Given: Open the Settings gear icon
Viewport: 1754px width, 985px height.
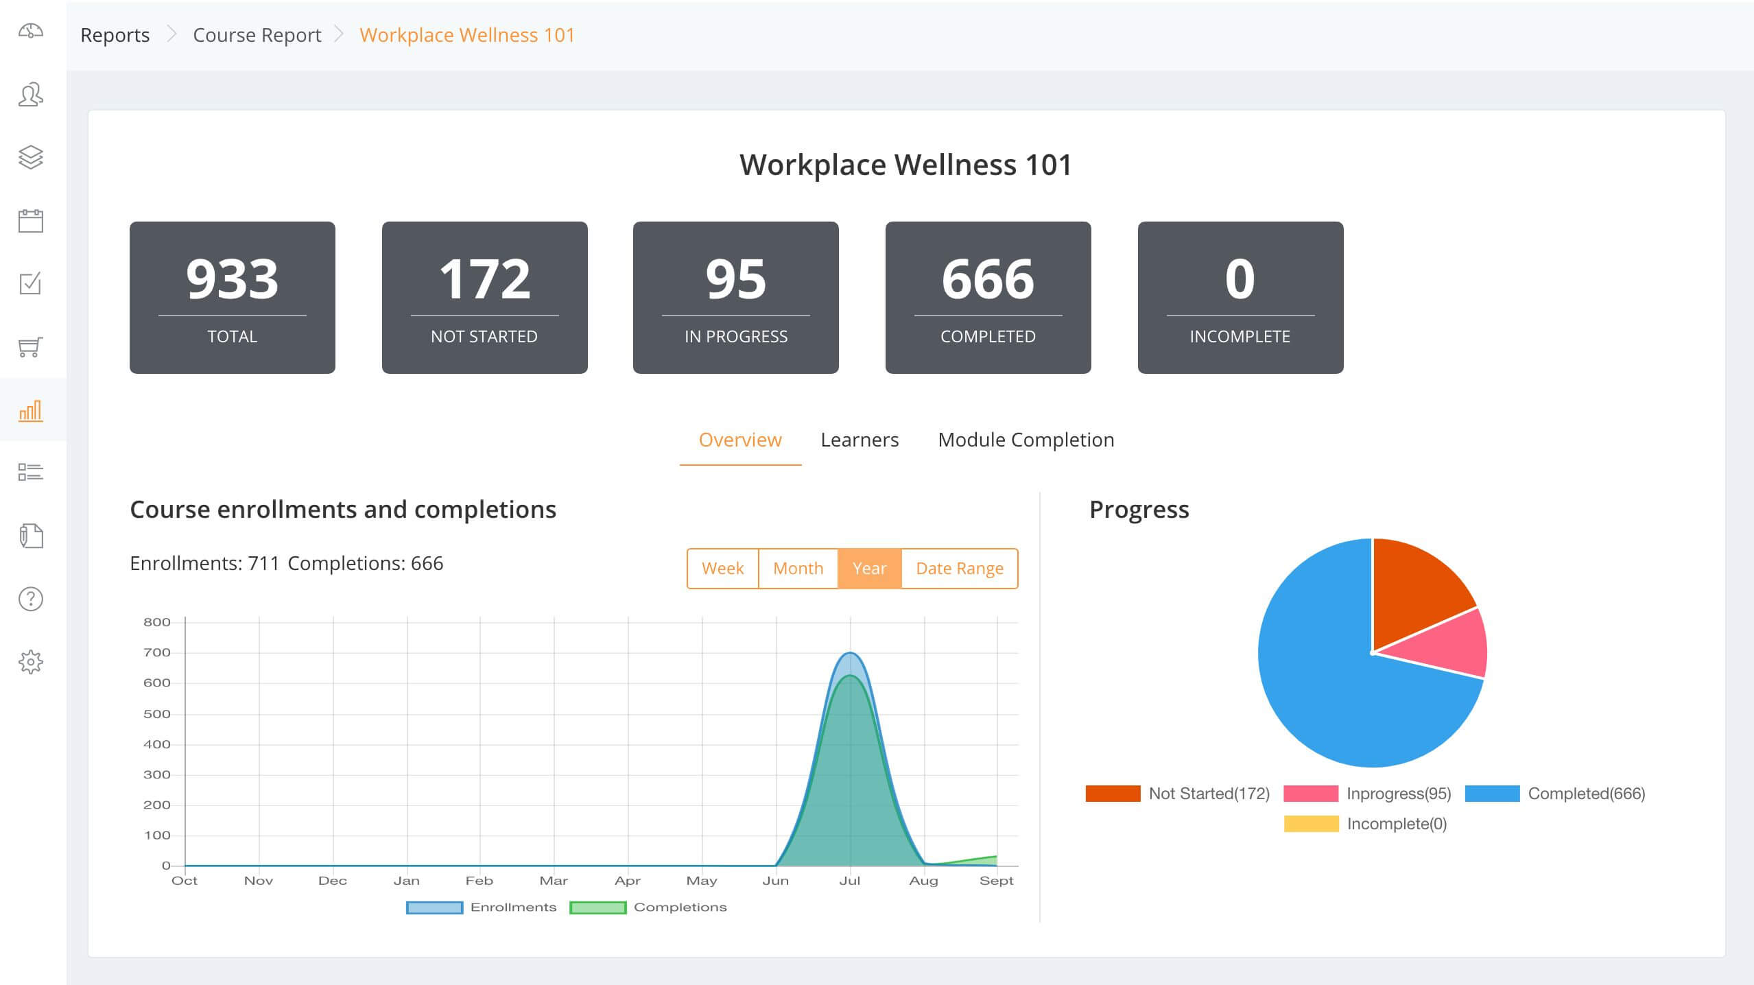Looking at the screenshot, I should tap(30, 662).
